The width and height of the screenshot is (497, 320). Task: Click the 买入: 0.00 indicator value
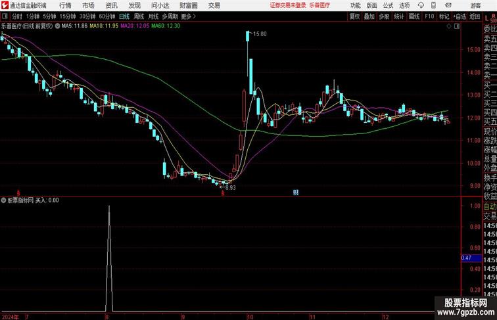47,200
